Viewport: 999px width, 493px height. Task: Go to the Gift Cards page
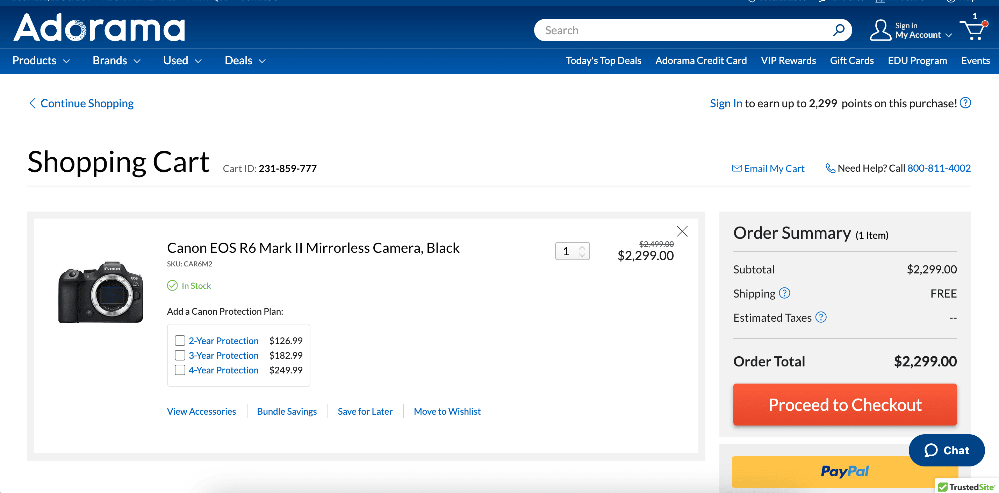(851, 60)
